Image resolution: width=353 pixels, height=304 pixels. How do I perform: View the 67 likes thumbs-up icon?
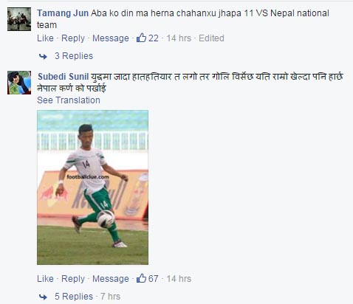[x=141, y=278]
